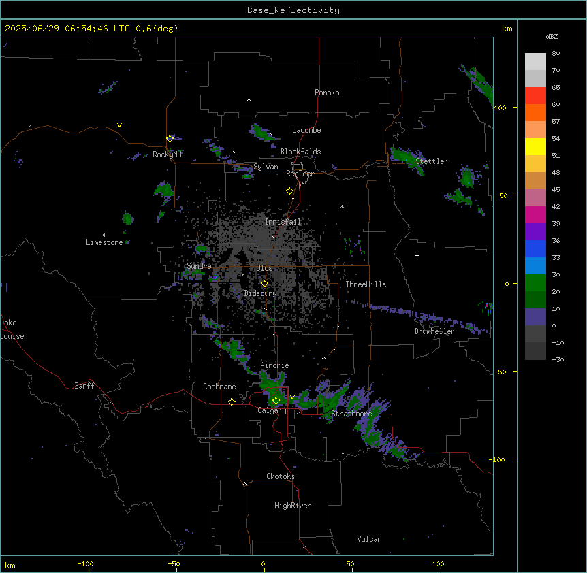
Task: Click the yellow diamond marker below Cochrane
Action: pyautogui.click(x=232, y=402)
